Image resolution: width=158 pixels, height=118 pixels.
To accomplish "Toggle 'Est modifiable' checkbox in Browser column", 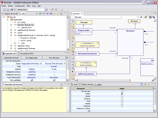I will (54, 80).
